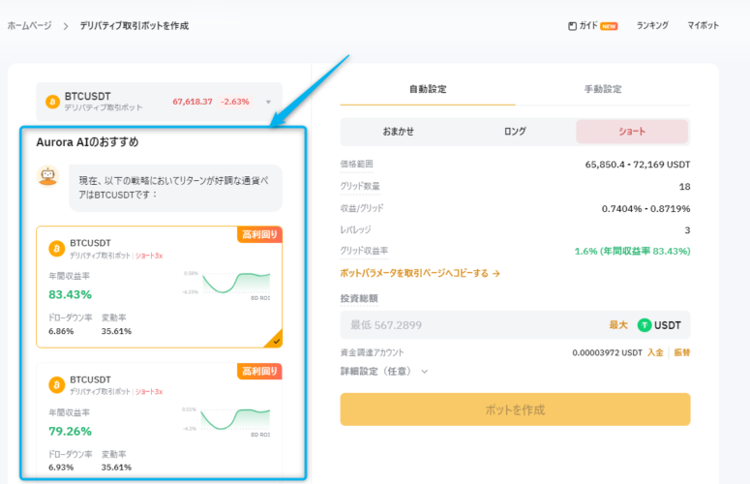This screenshot has height=484, width=750.
Task: Click the selected checkmark on first card
Action: point(275,340)
